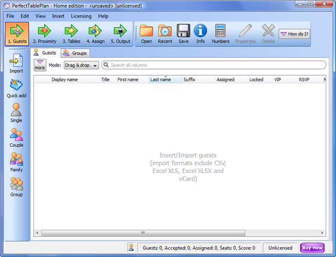Expand the Mode drag & drop dropdown

[x=81, y=65]
